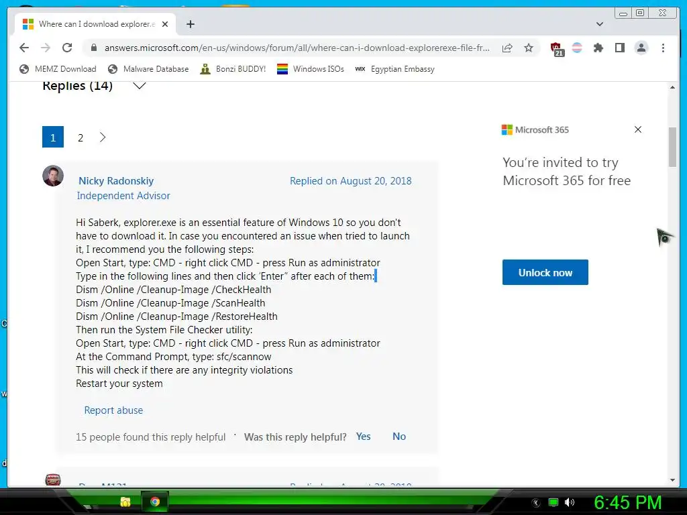Open the network monitor tray icon

(x=553, y=502)
